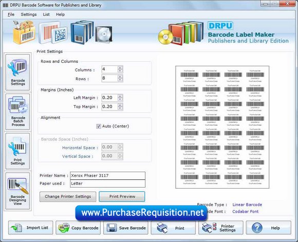The height and width of the screenshot is (242, 298).
Task: Click the Linear Barcode type text
Action: [x=247, y=204]
